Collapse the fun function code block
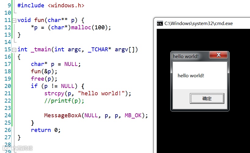Screen dimensions: 250x153 pyautogui.click(x=14, y=20)
